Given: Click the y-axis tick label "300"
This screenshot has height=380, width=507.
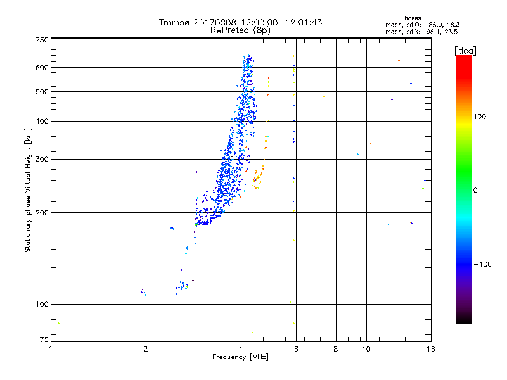Looking at the screenshot, I should click(x=42, y=159).
